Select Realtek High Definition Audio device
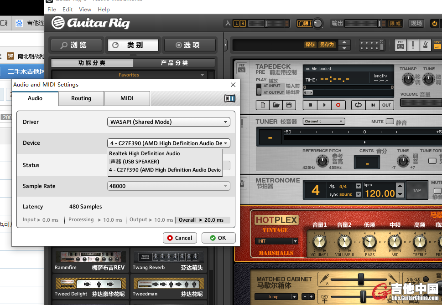 point(145,154)
